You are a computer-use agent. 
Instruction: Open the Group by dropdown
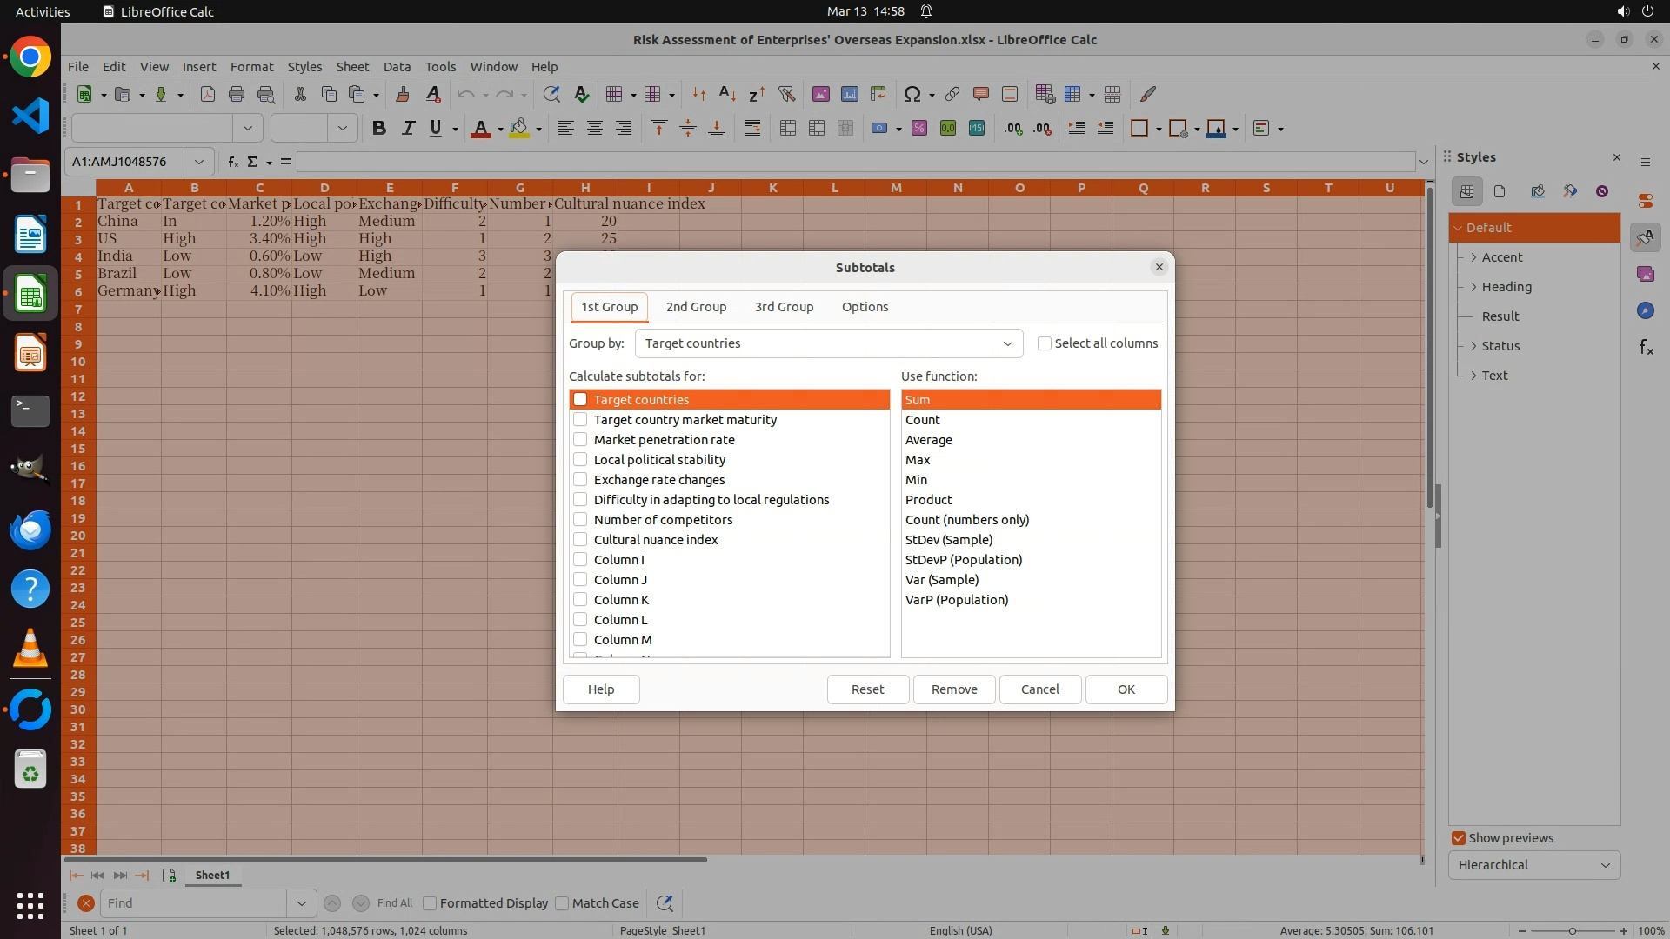[x=828, y=343]
